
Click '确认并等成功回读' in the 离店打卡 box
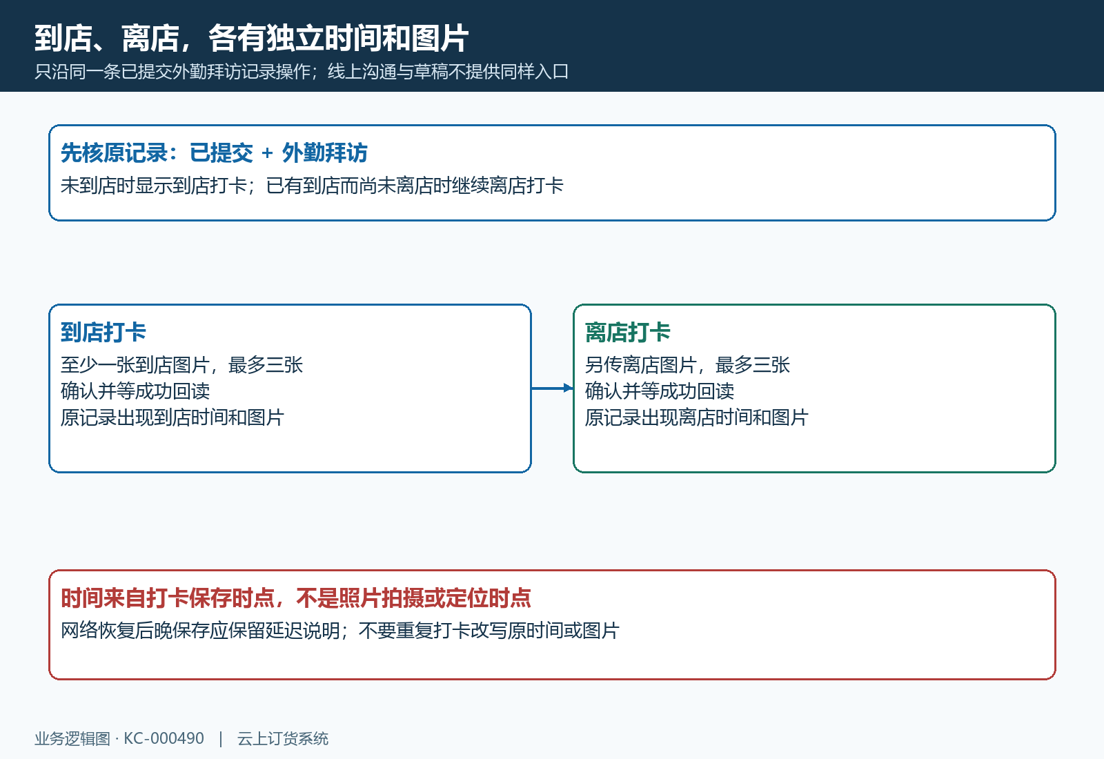click(660, 391)
